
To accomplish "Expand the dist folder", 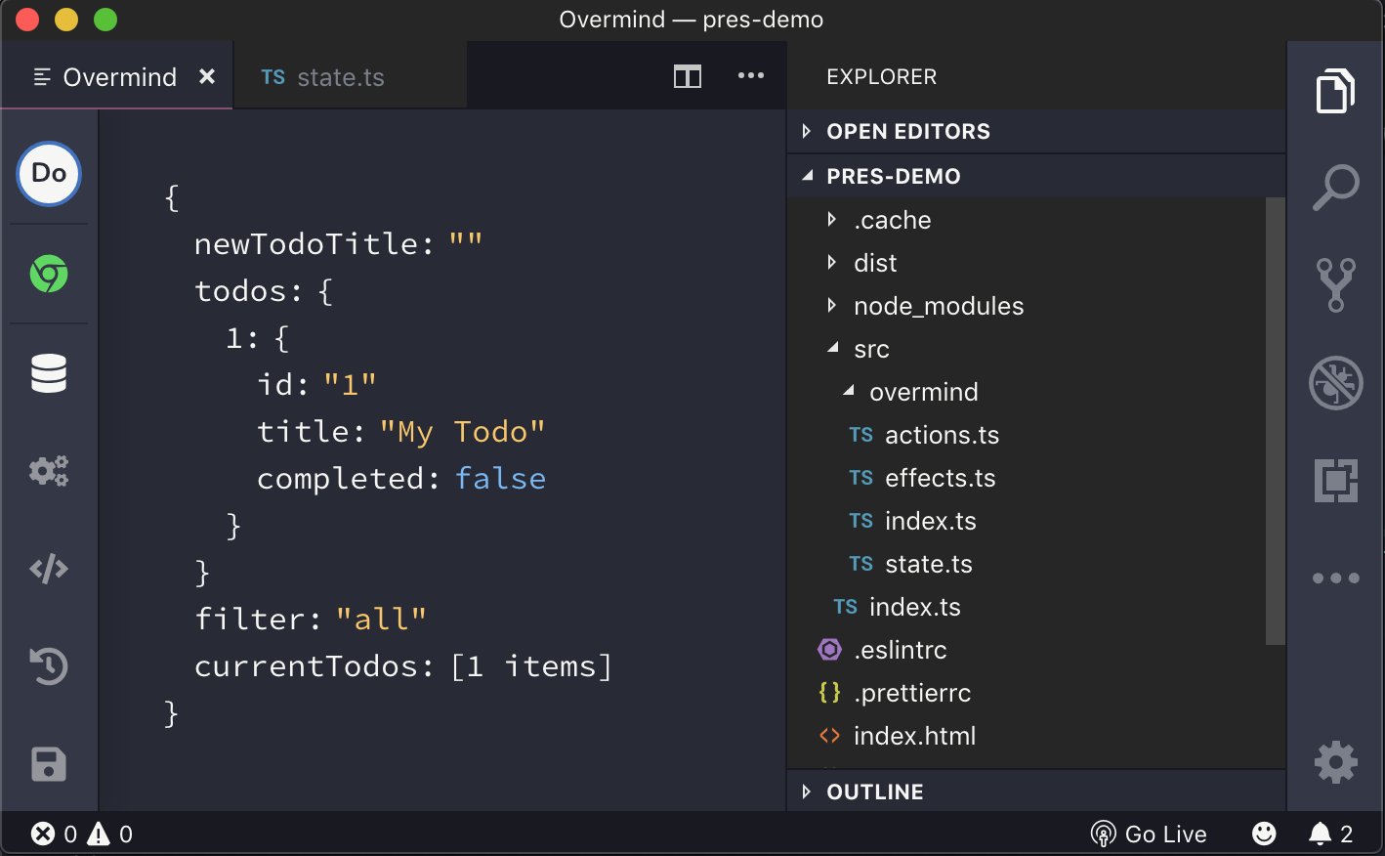I will (1027, 263).
